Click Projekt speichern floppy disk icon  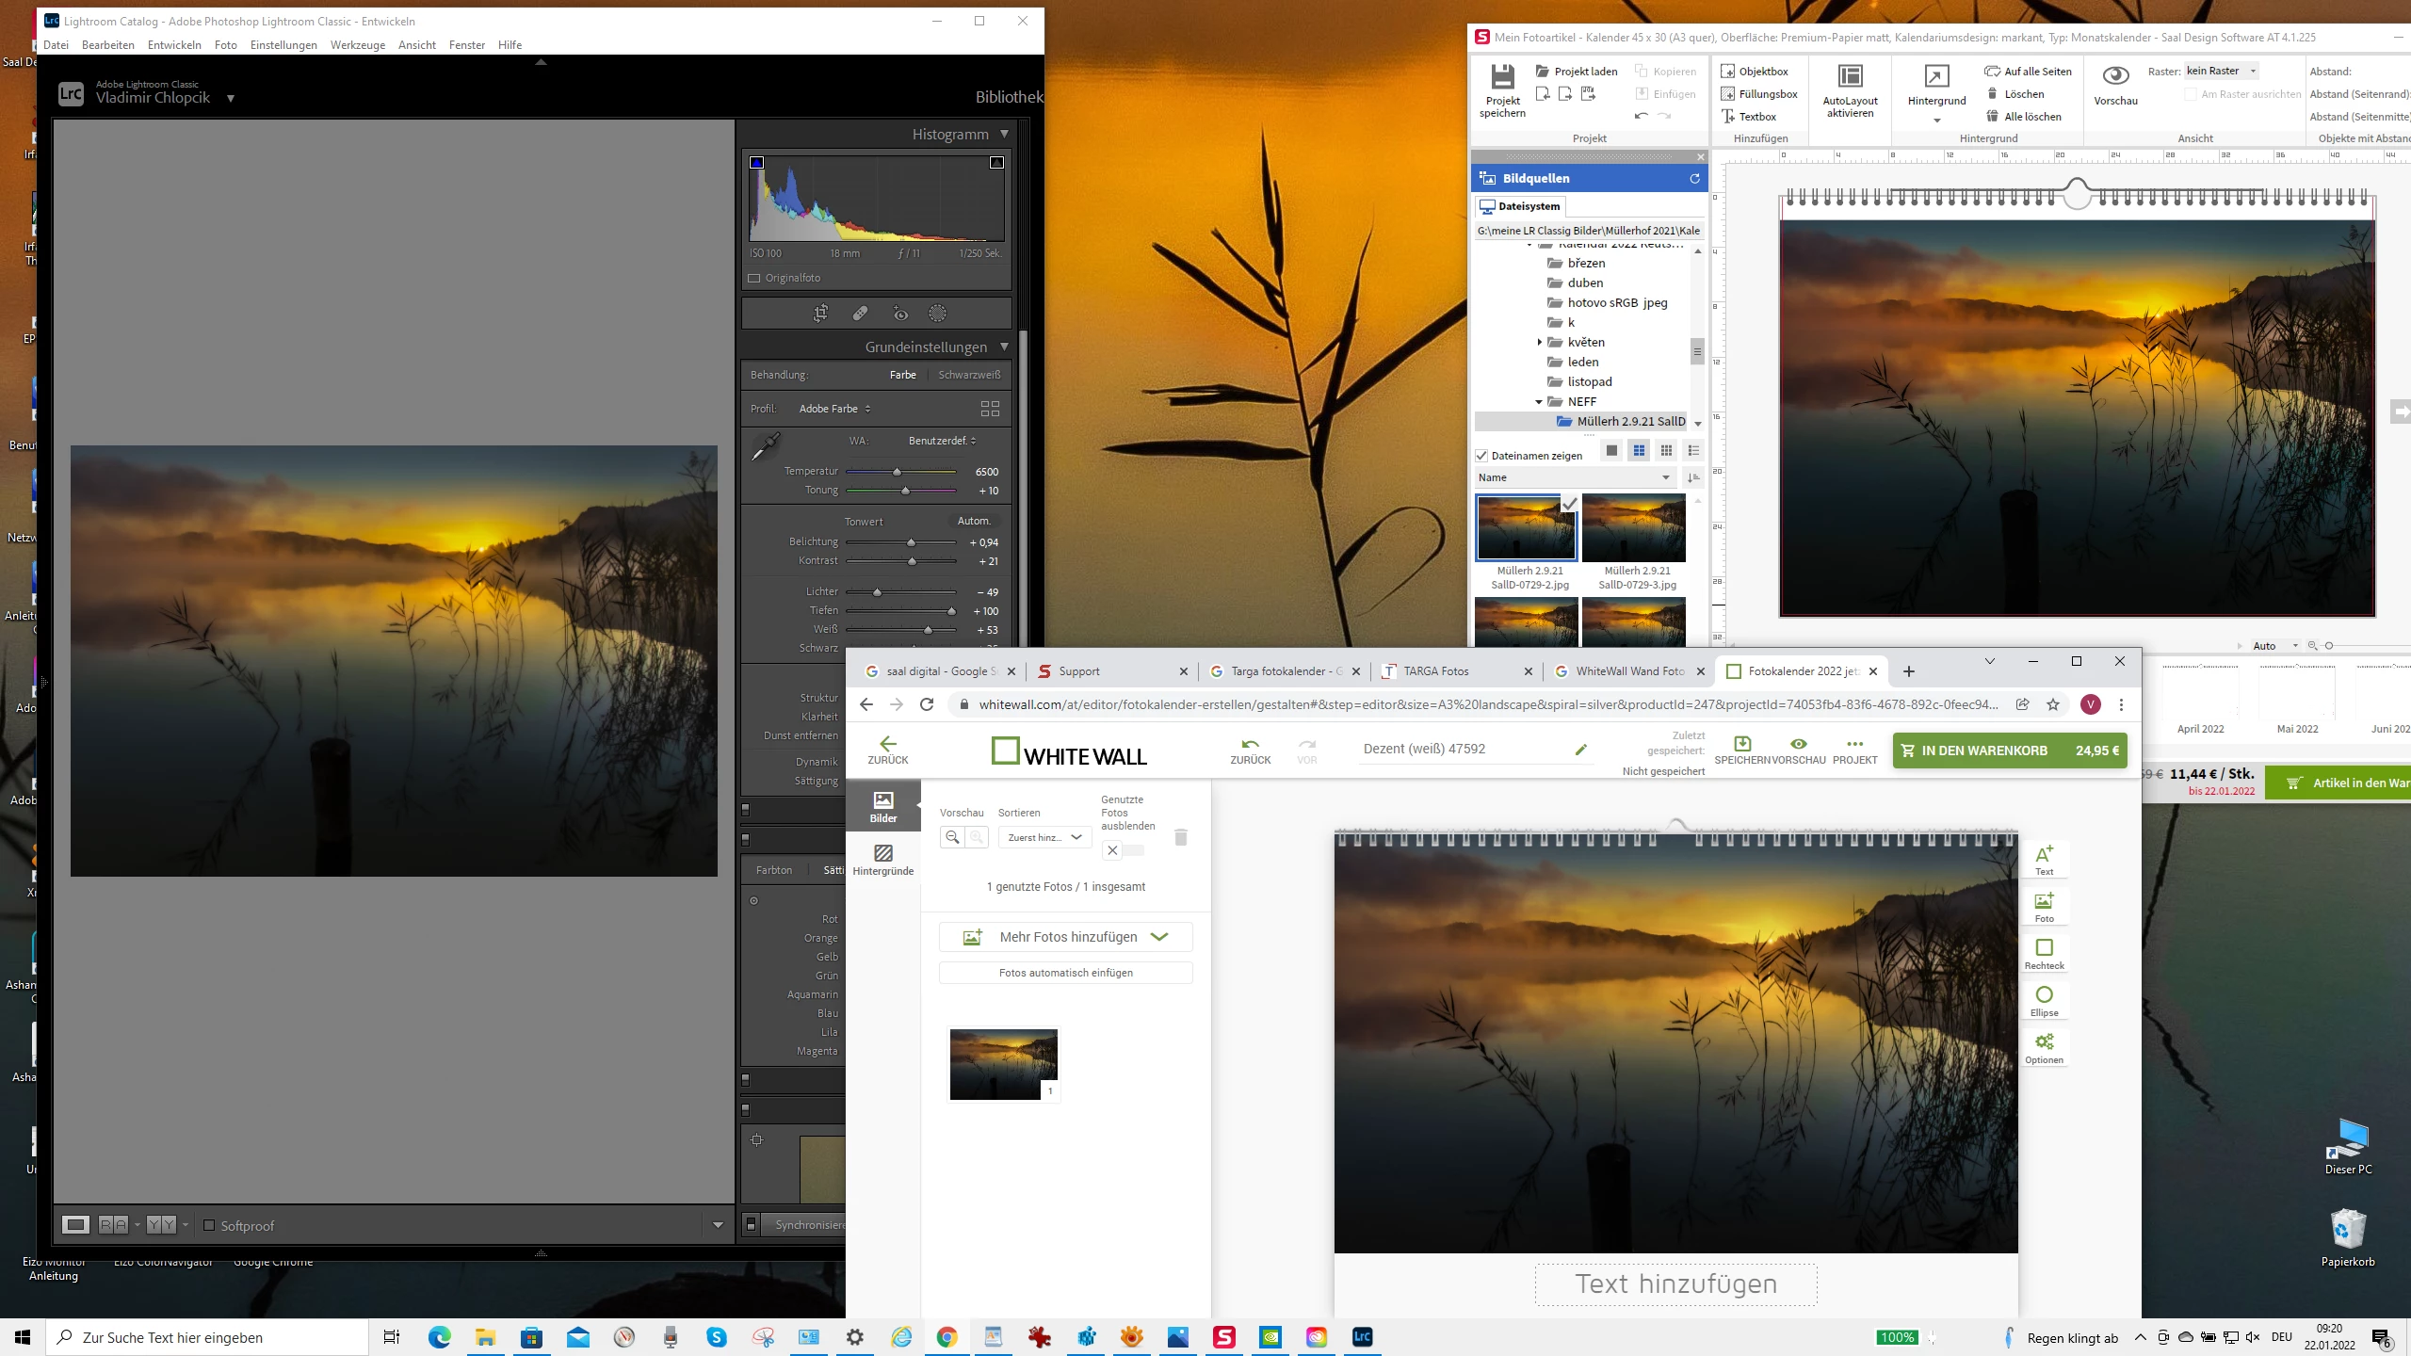click(x=1502, y=77)
